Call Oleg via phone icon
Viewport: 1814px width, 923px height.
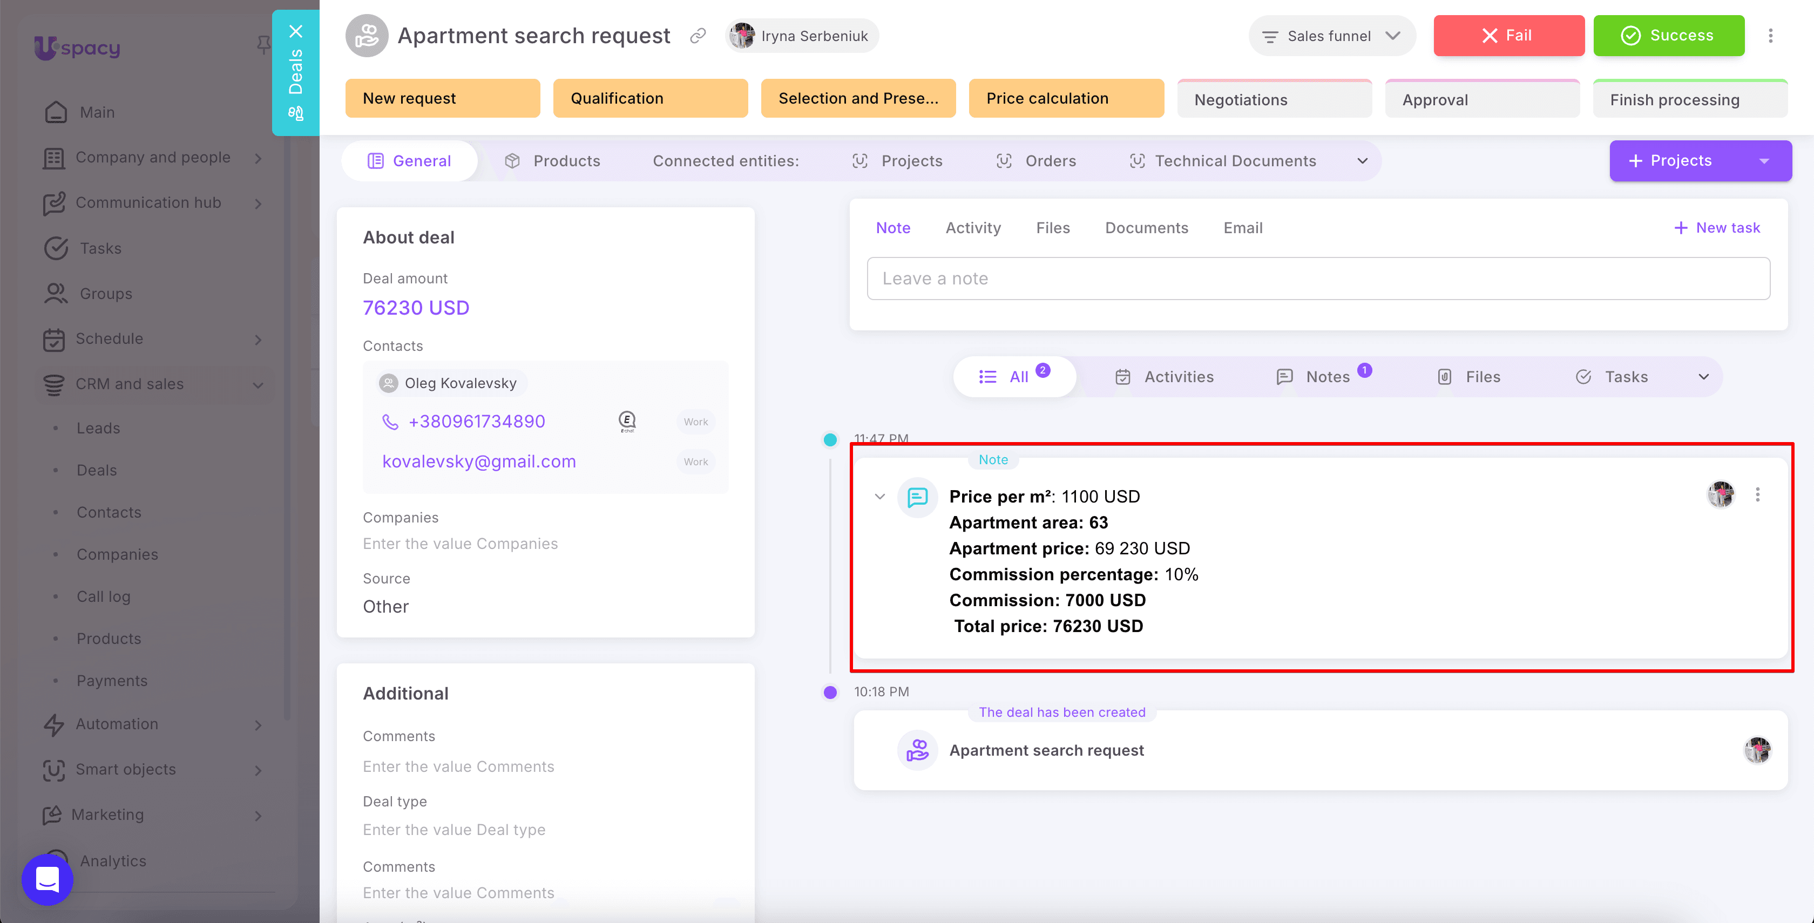click(x=390, y=422)
